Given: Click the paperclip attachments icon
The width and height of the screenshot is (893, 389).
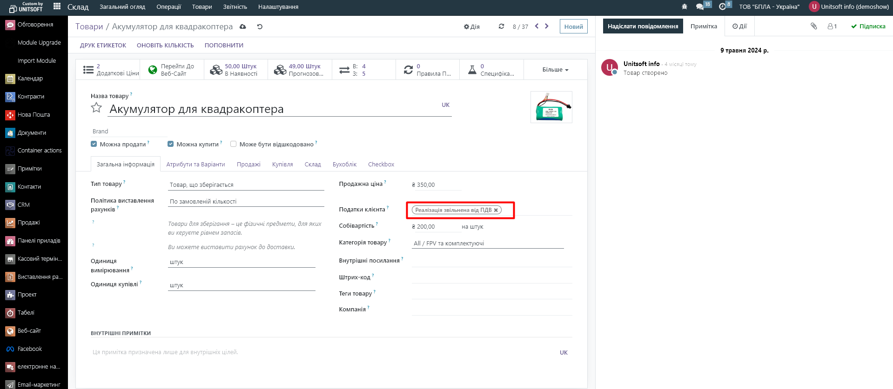Looking at the screenshot, I should [813, 26].
